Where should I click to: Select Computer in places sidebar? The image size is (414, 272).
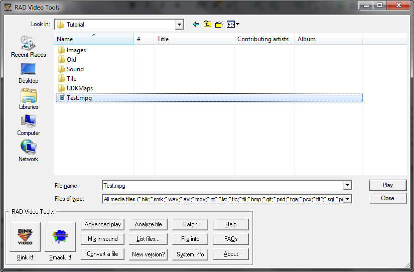coord(28,125)
